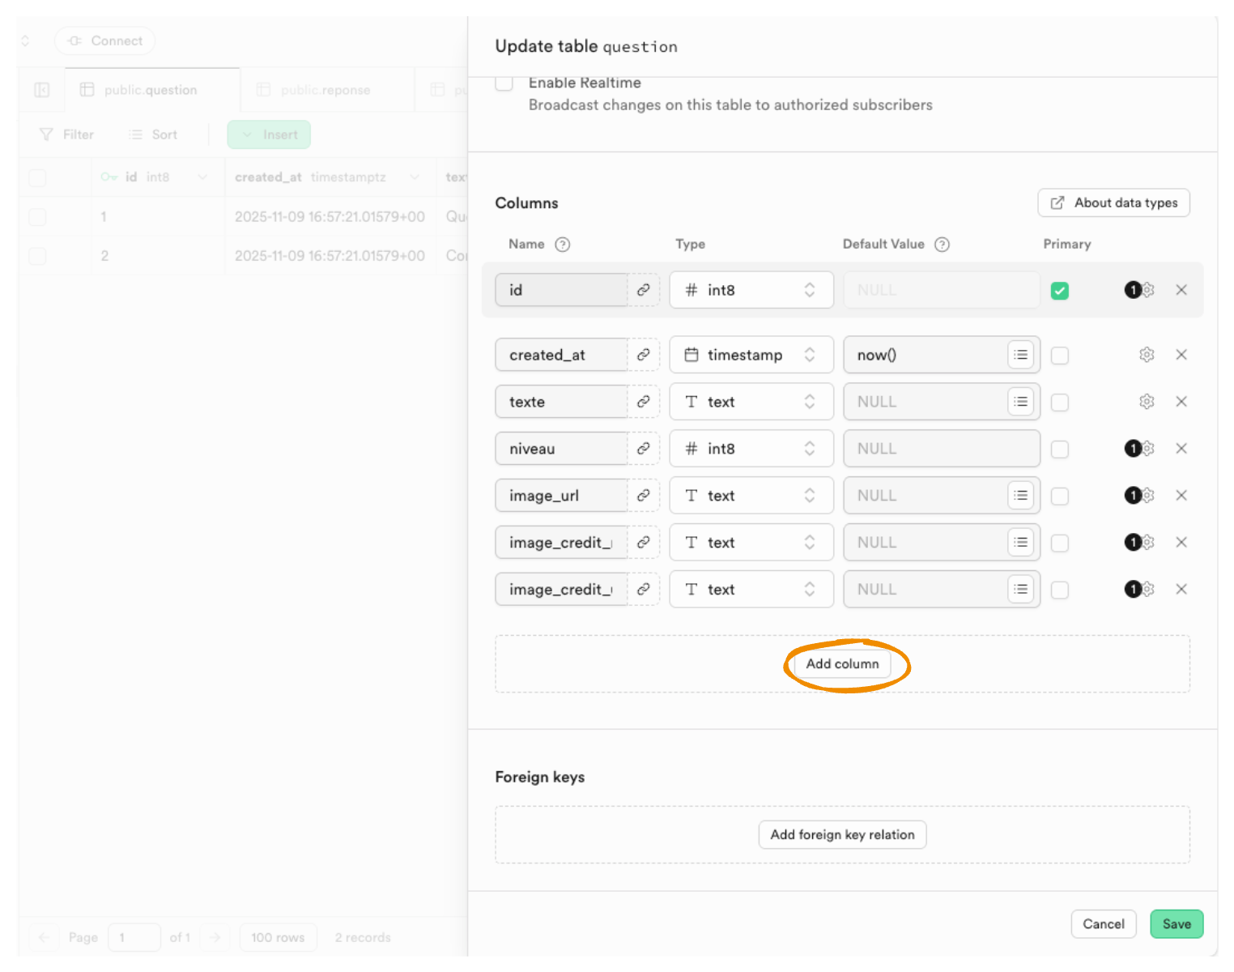1234x972 pixels.
Task: Open default value suggestions for created_at
Action: click(1020, 355)
